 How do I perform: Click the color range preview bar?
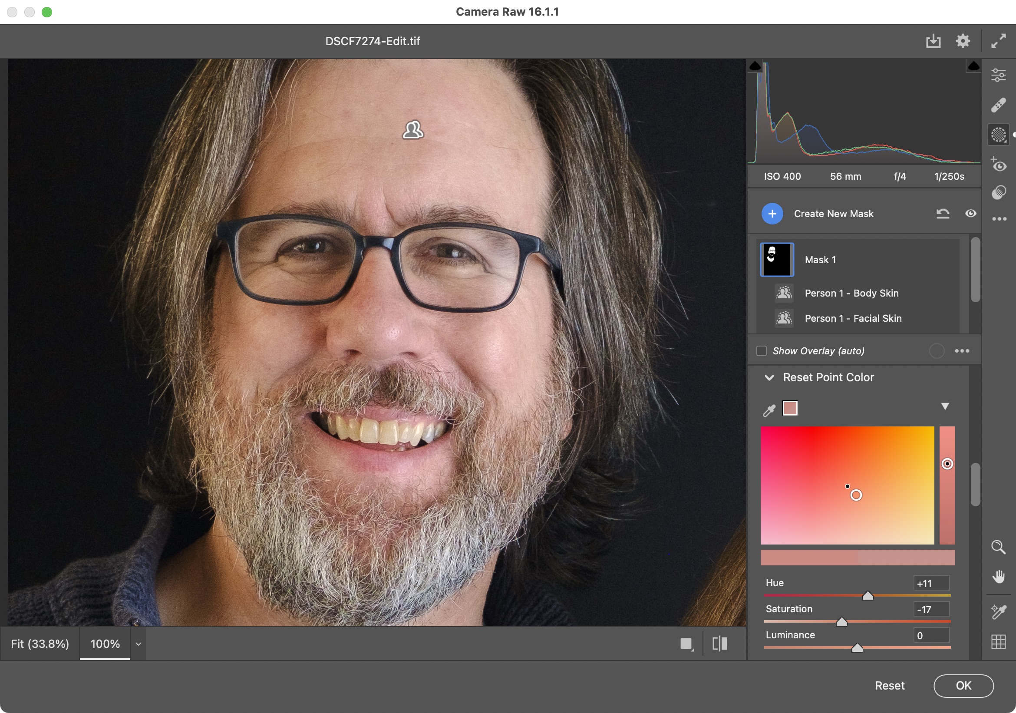click(x=857, y=558)
